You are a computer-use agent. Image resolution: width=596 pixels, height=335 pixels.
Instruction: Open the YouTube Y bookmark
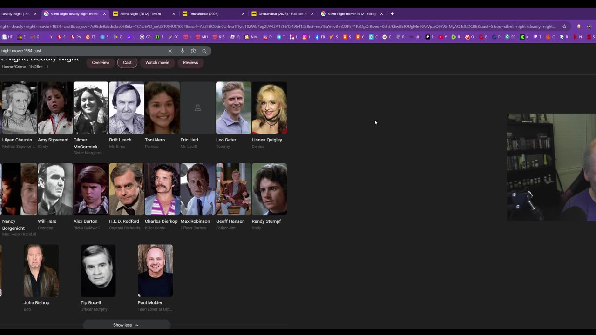coord(442,37)
